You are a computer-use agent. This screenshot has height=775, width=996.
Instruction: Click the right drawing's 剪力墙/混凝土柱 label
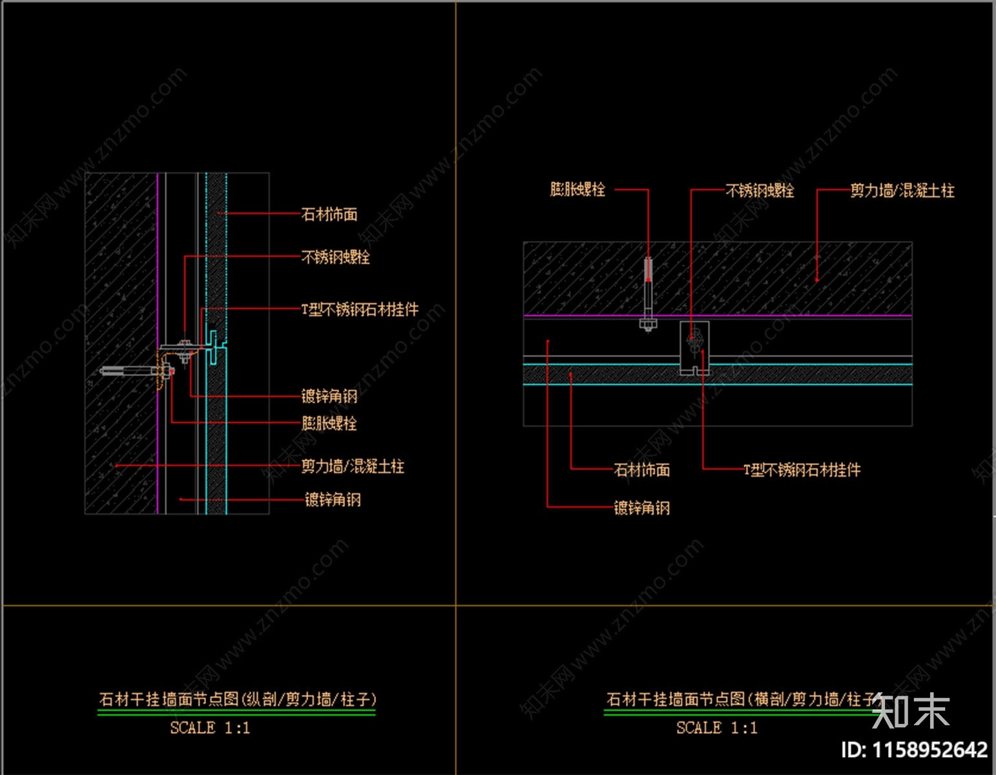click(x=902, y=191)
